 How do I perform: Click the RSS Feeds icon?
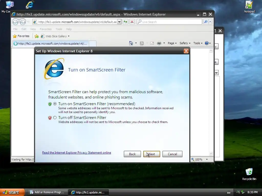pos(142,43)
